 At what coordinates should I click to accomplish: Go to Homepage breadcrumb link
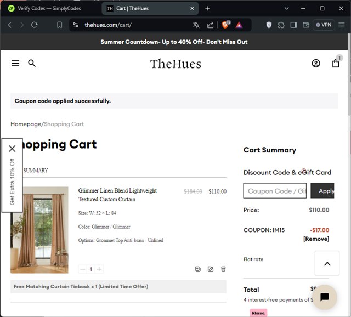pos(26,124)
